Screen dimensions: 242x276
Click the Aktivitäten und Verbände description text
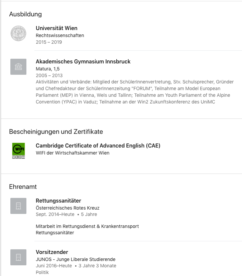click(135, 92)
